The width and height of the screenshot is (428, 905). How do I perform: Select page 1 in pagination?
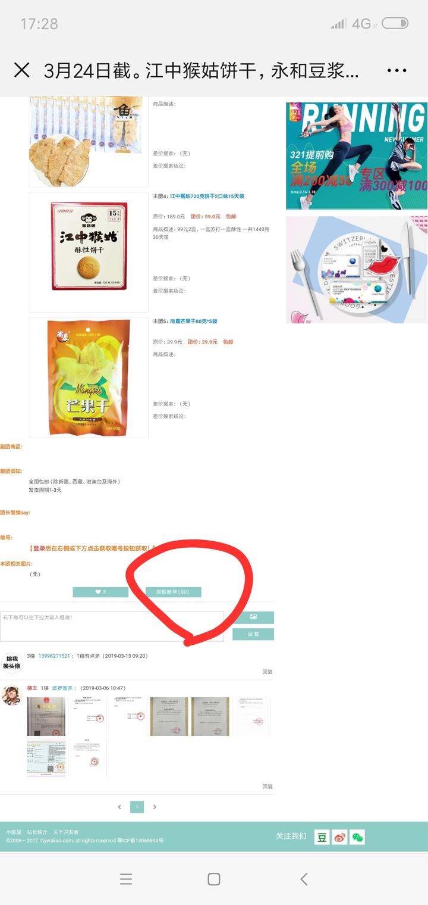click(137, 807)
